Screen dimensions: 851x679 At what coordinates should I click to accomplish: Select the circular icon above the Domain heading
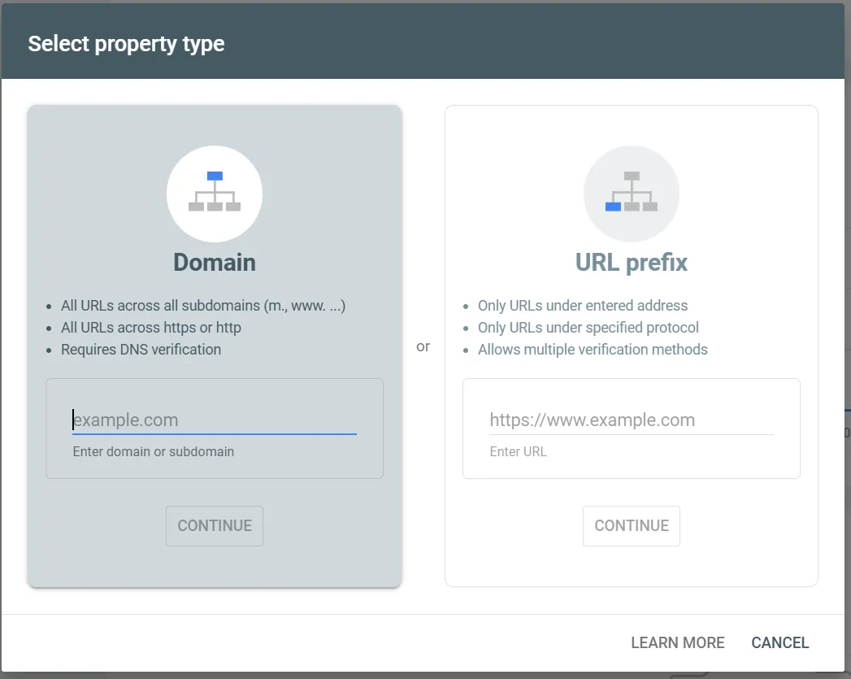pos(214,194)
